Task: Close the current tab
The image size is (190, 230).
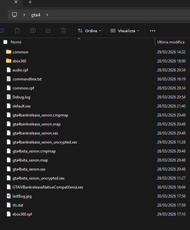Action: (x=16, y=2)
